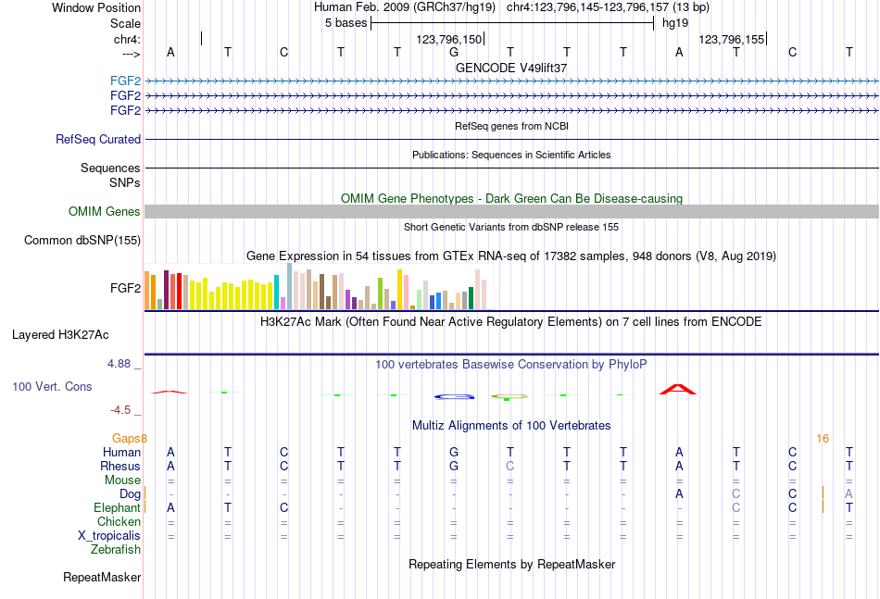Viewport: 880px width, 599px height.
Task: Select the Scale row label
Action: 125,23
